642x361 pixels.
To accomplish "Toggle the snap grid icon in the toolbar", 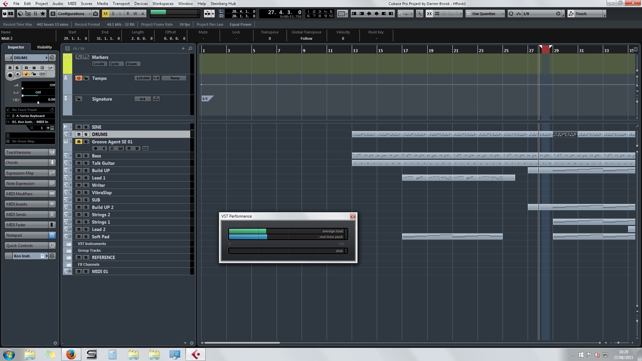I will (437, 14).
